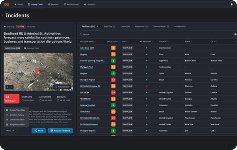The width and height of the screenshot is (237, 150).
Task: Click the Untrack Incident icon in the menu
Action: tap(7, 120)
